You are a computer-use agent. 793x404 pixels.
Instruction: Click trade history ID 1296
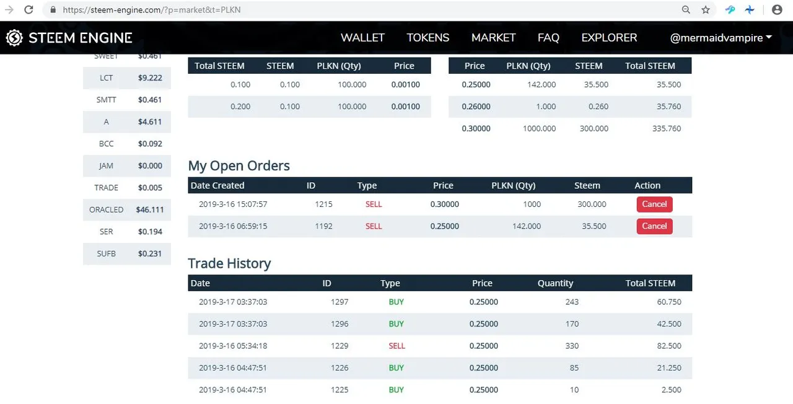pos(340,324)
